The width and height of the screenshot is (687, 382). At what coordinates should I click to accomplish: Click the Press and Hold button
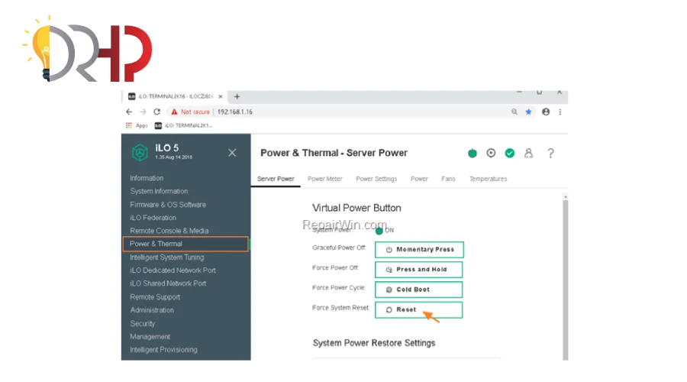(x=419, y=270)
